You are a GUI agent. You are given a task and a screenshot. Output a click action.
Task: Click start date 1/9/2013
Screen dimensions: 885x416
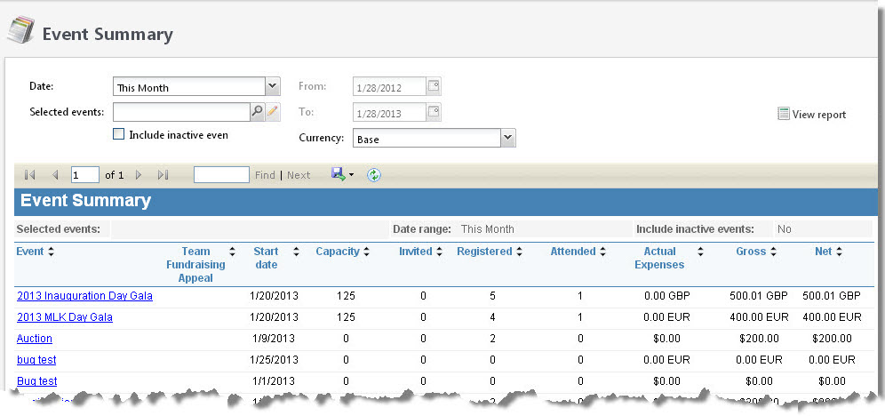(x=274, y=339)
